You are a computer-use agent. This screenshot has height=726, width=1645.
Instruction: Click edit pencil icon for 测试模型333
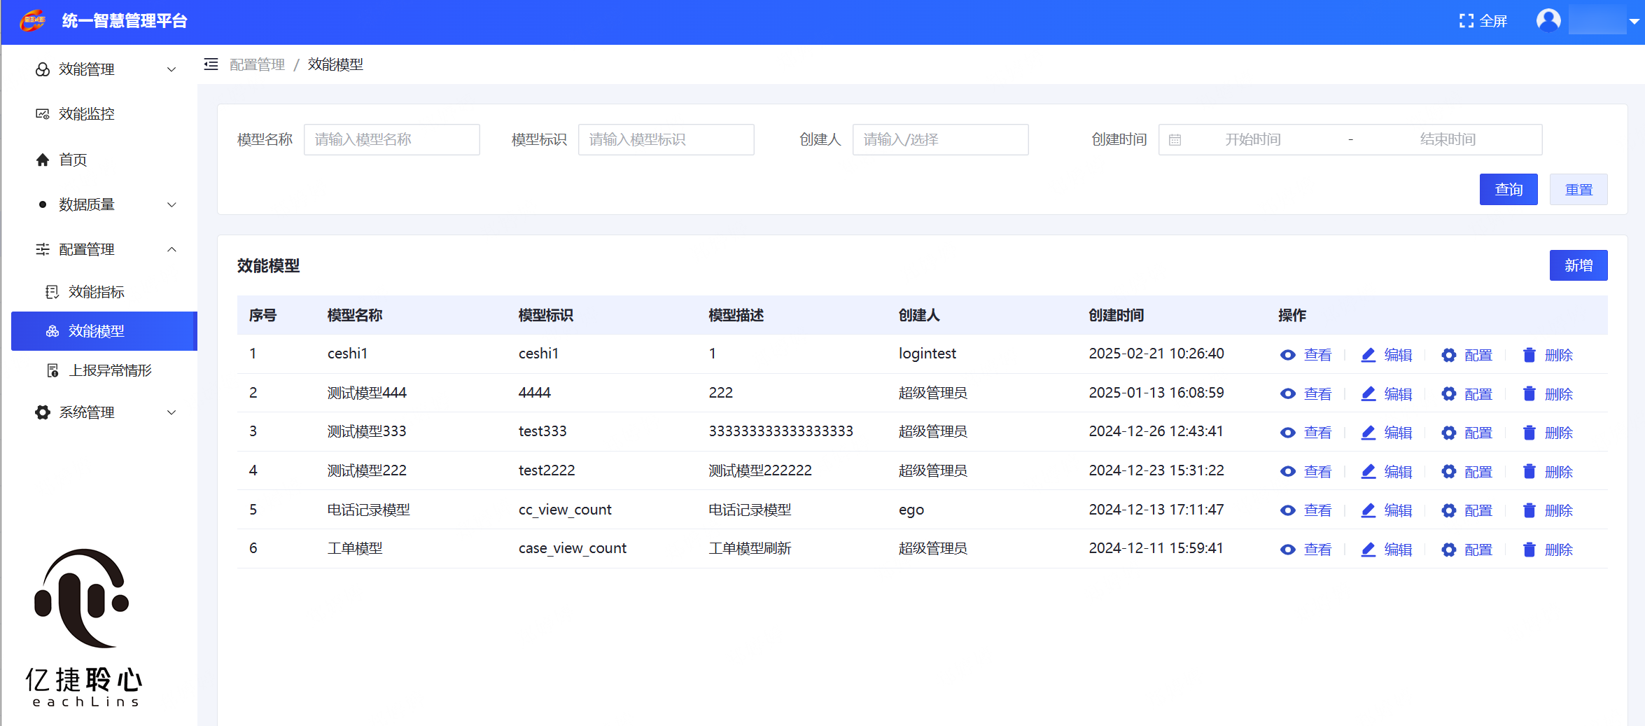(x=1368, y=433)
